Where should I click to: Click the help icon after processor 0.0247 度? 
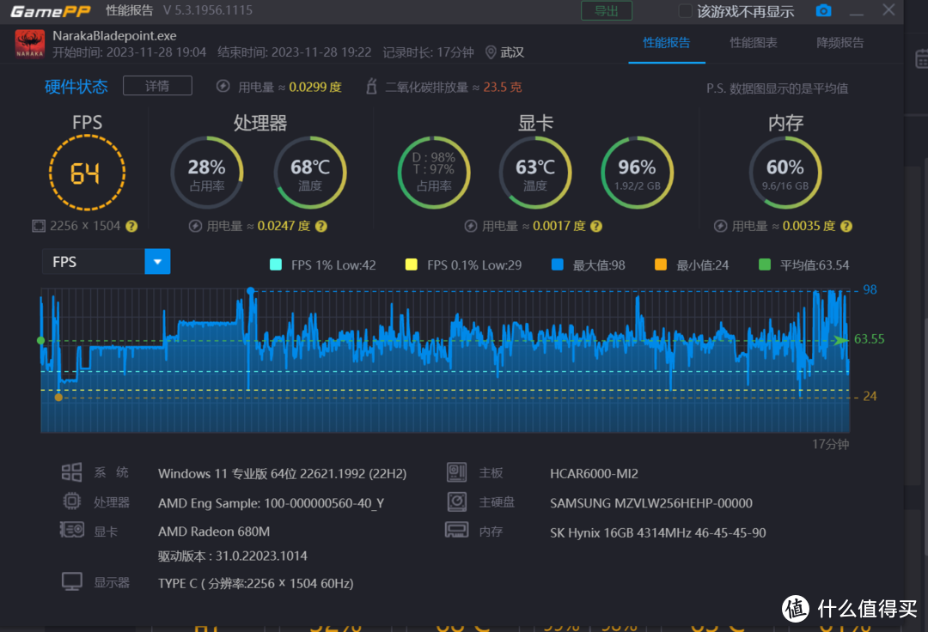[321, 226]
